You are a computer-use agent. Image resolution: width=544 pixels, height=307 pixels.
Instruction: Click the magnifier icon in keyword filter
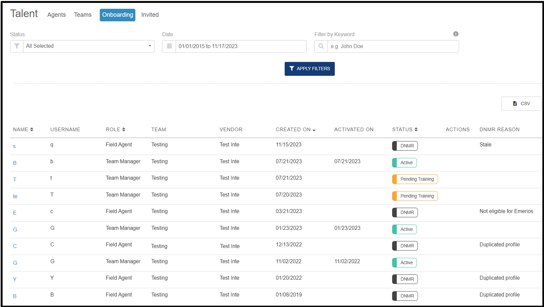[x=321, y=46]
